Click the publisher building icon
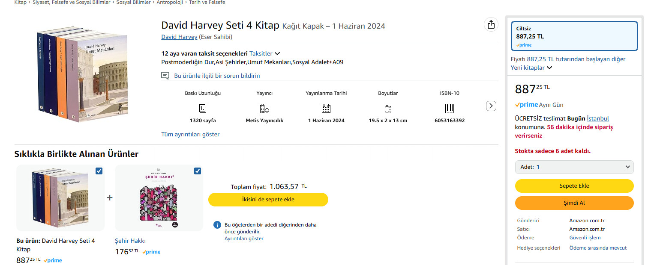 (264, 108)
